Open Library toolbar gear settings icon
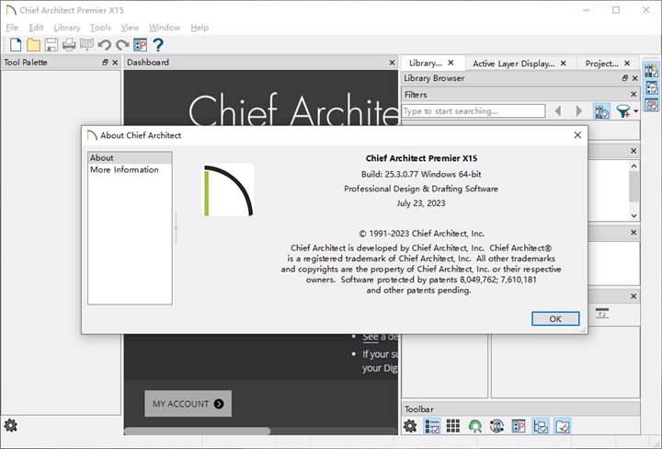Screen dimensions: 662x449 [x=409, y=426]
